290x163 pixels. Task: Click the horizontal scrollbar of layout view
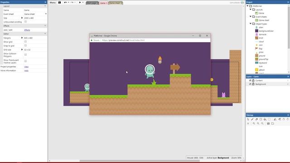tap(140, 161)
